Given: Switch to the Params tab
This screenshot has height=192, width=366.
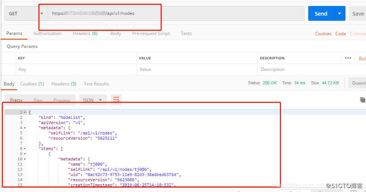Looking at the screenshot, I should click(x=14, y=33).
